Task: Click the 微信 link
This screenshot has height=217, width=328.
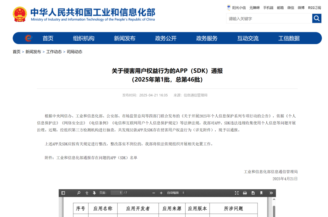Action: click(x=291, y=8)
